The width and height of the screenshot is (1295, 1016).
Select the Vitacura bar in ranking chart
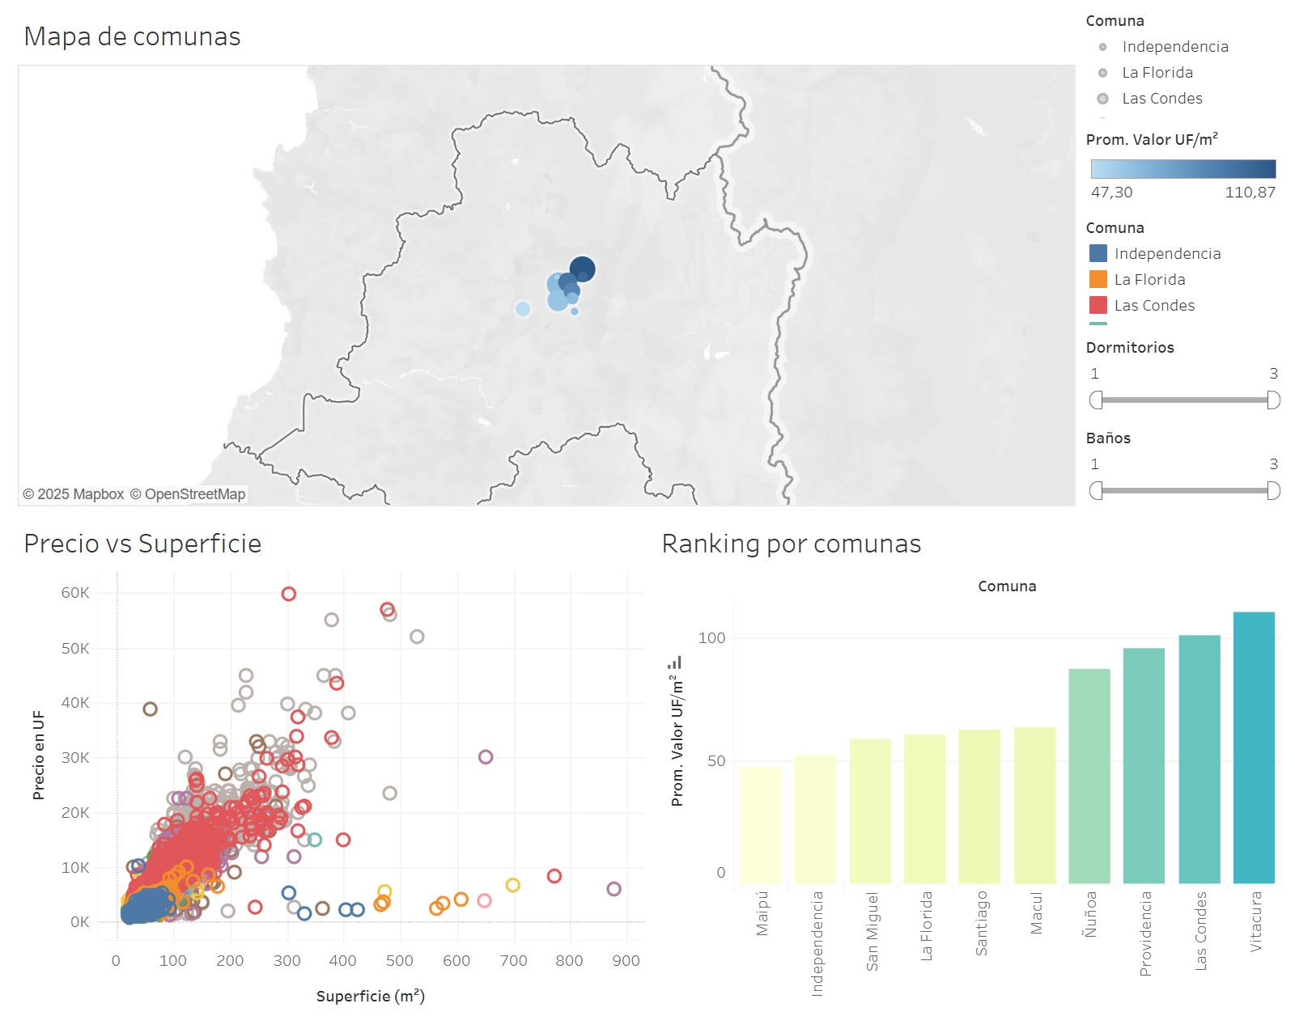tap(1253, 747)
